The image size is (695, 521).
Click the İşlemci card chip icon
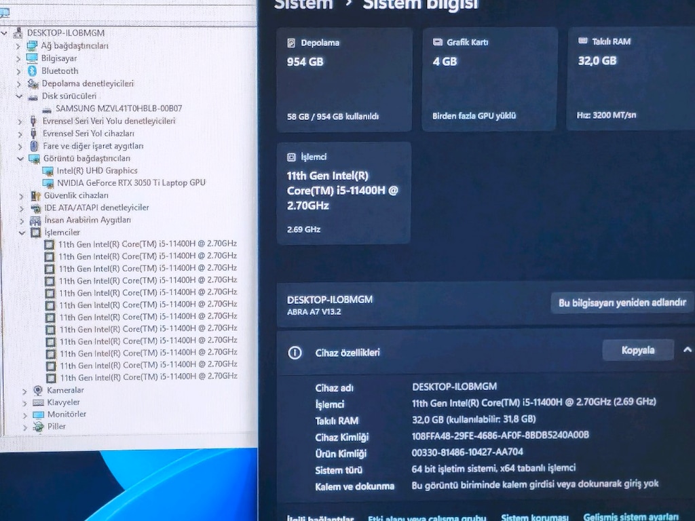pyautogui.click(x=291, y=157)
